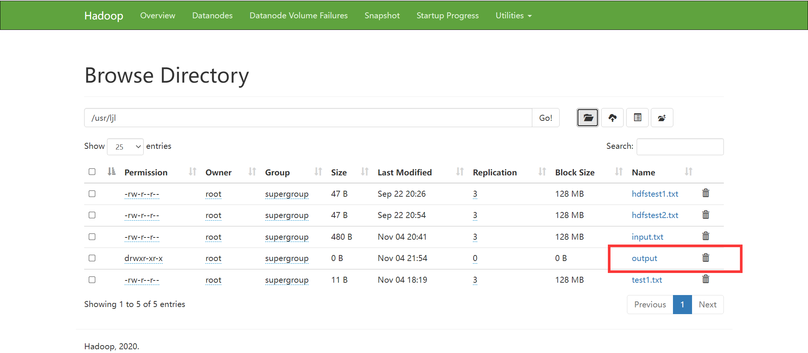This screenshot has height=353, width=808.
Task: Delete hdfstest1.txt using its trash icon
Action: tap(706, 193)
